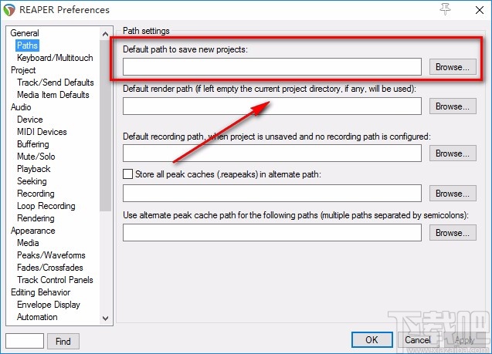Browse for default recording path
The width and height of the screenshot is (492, 354).
(453, 153)
